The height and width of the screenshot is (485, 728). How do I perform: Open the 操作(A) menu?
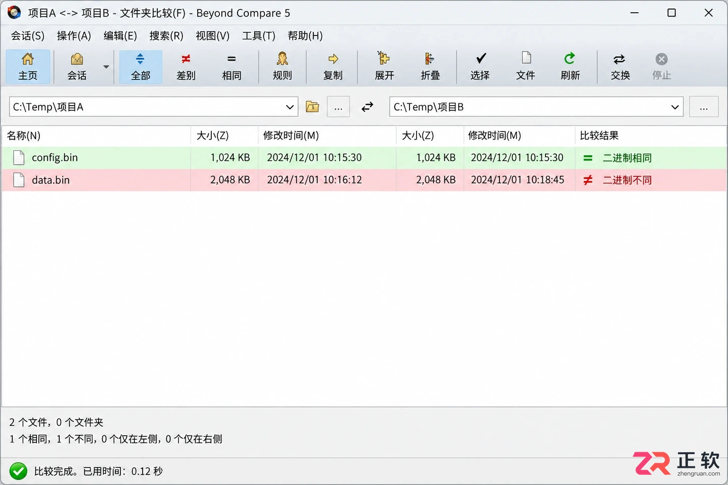point(74,36)
